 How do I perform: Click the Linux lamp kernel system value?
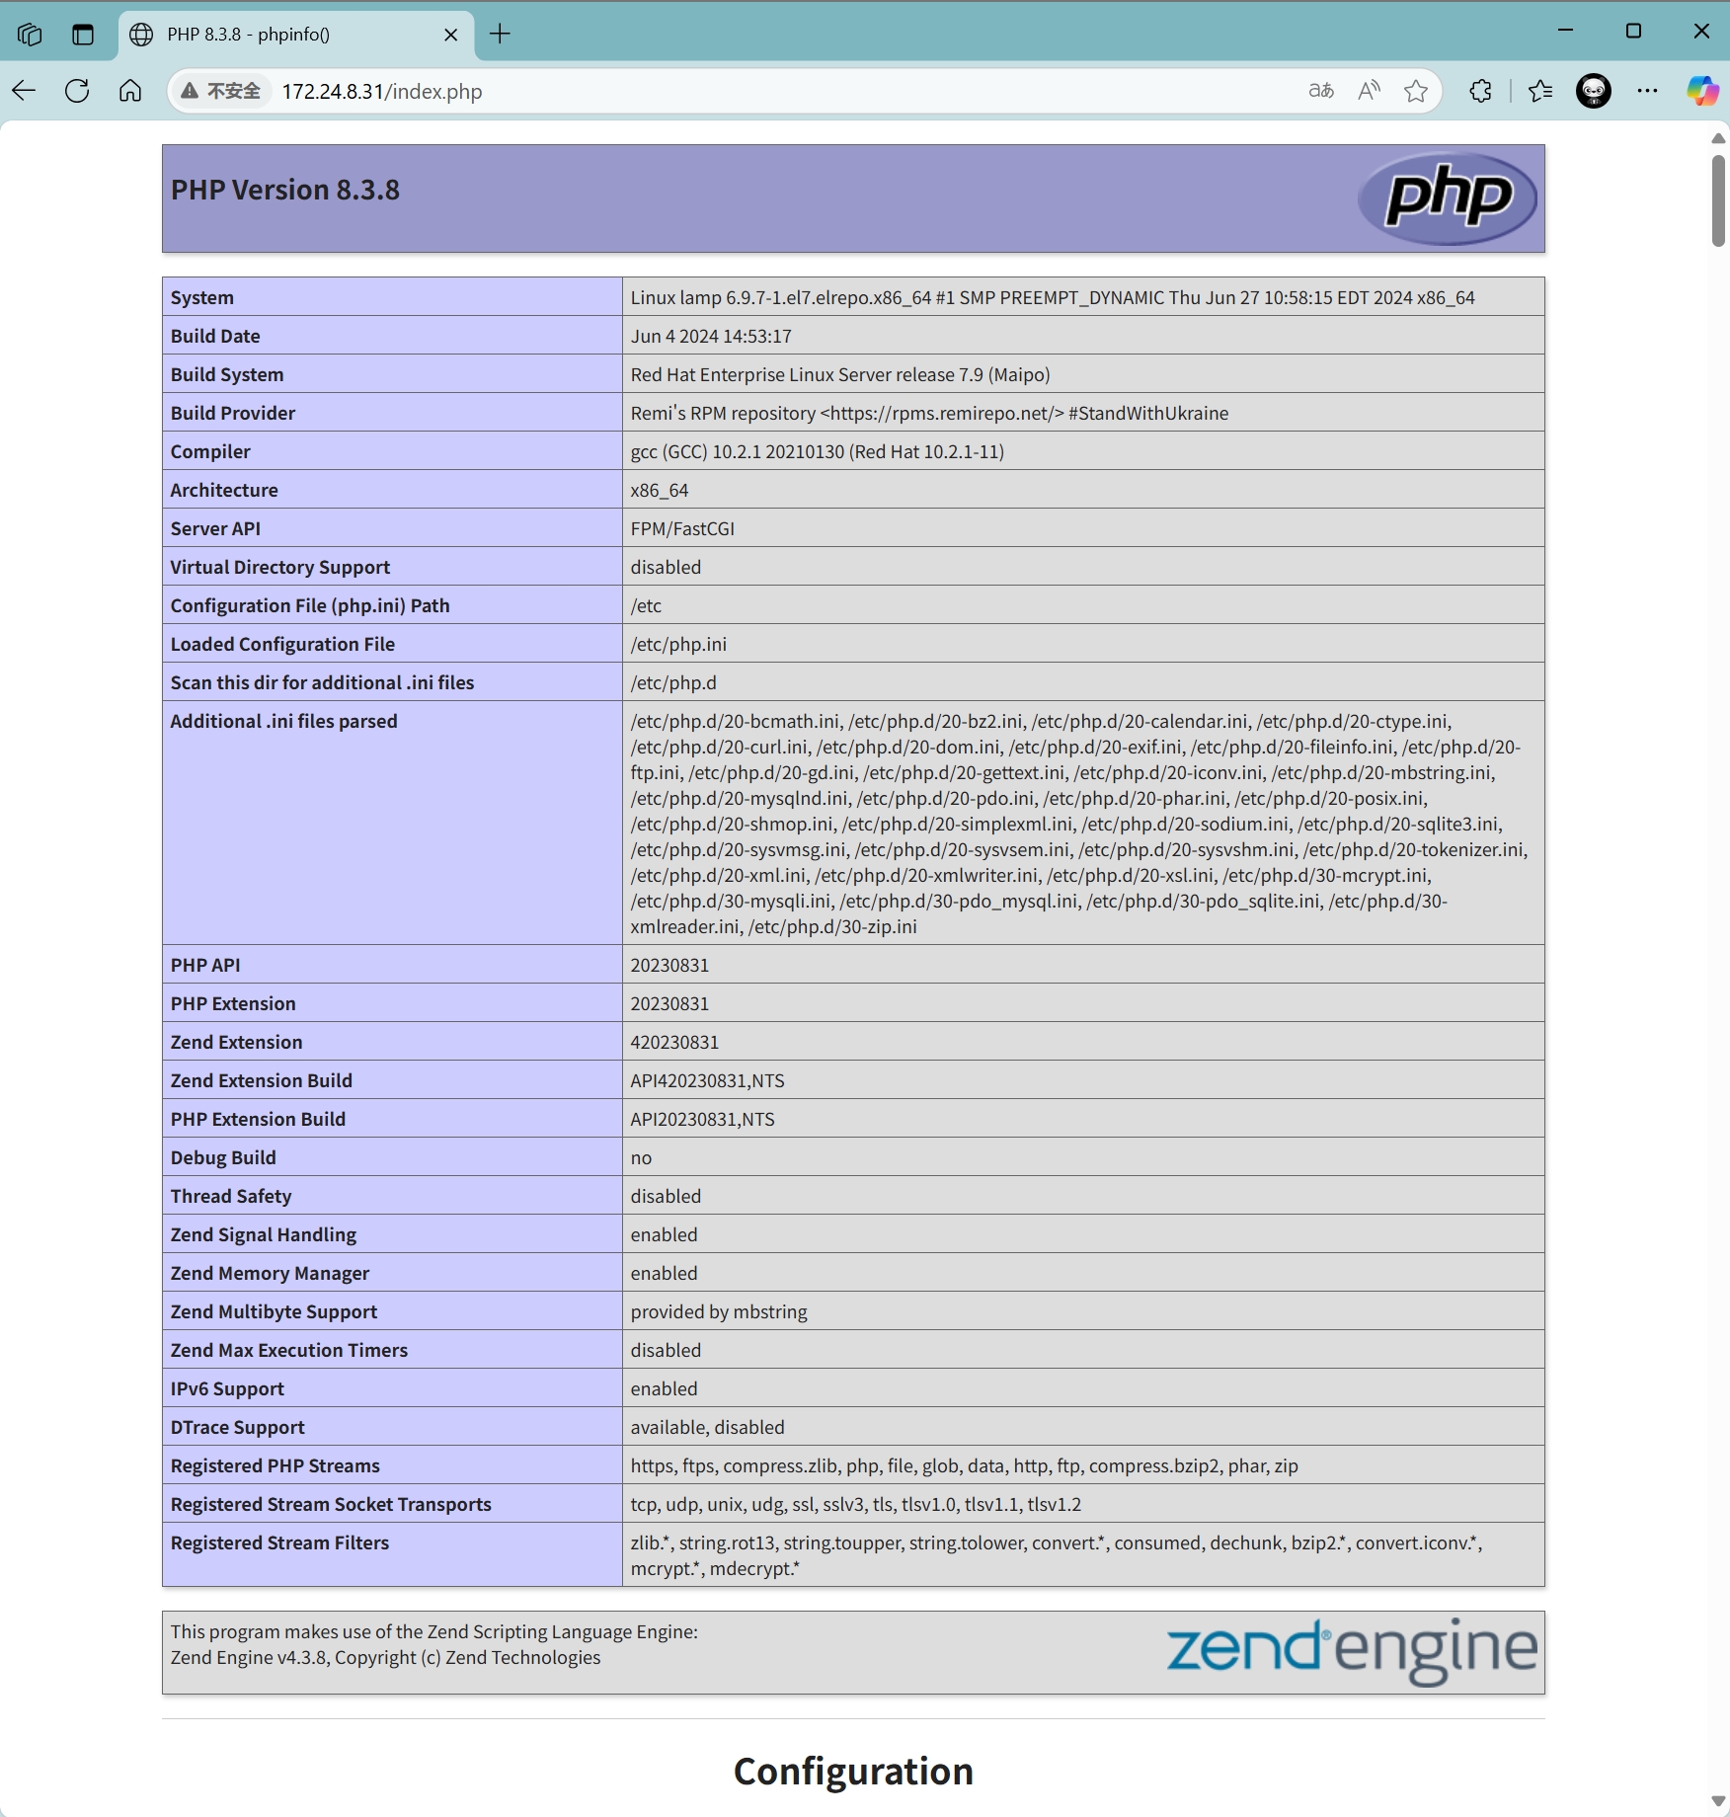[x=1053, y=297]
